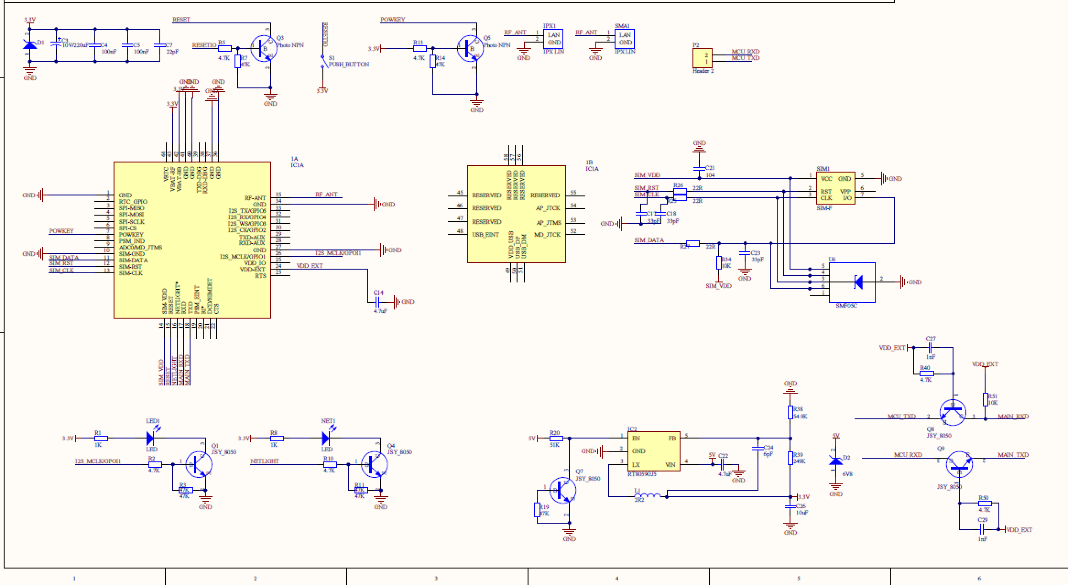Click the LED1 diode symbol
This screenshot has width=1068, height=585.
tap(151, 438)
